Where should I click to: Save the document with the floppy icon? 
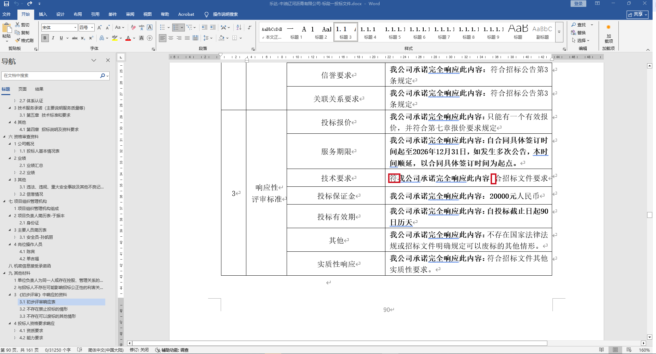coord(6,4)
